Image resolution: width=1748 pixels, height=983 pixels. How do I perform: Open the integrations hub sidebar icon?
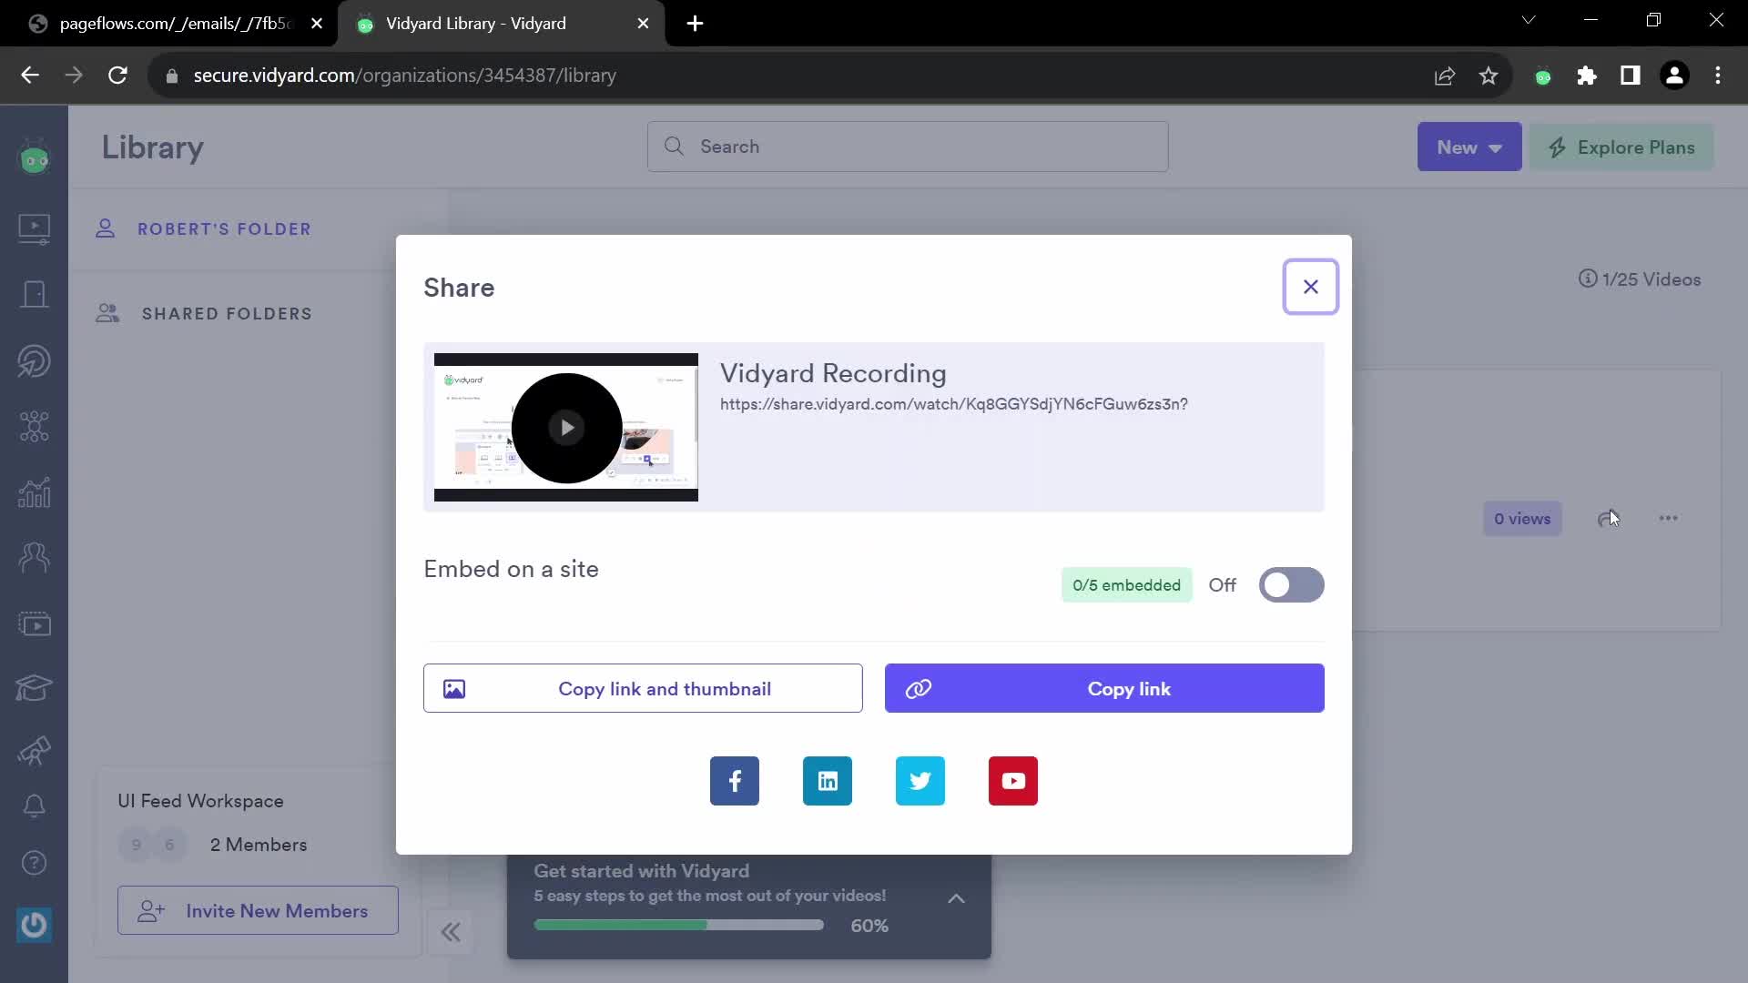[x=35, y=426]
